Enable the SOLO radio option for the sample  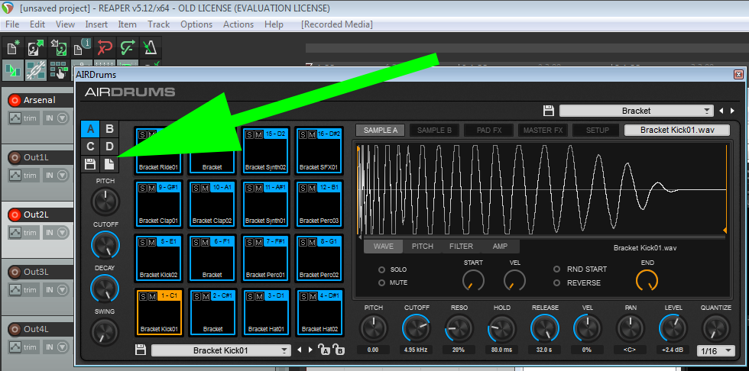(381, 269)
